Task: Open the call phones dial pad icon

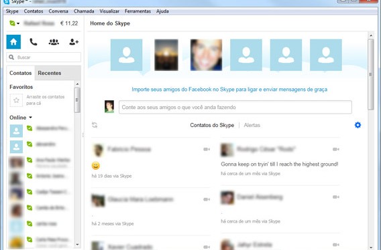Action: 34,42
